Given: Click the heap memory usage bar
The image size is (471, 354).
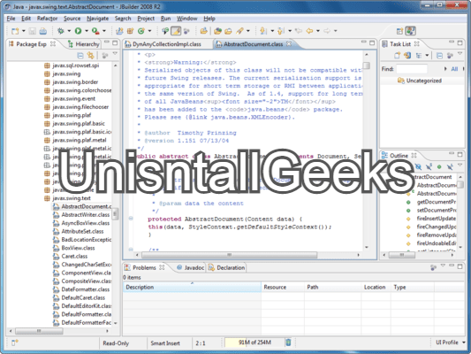Looking at the screenshot, I should pyautogui.click(x=254, y=342).
